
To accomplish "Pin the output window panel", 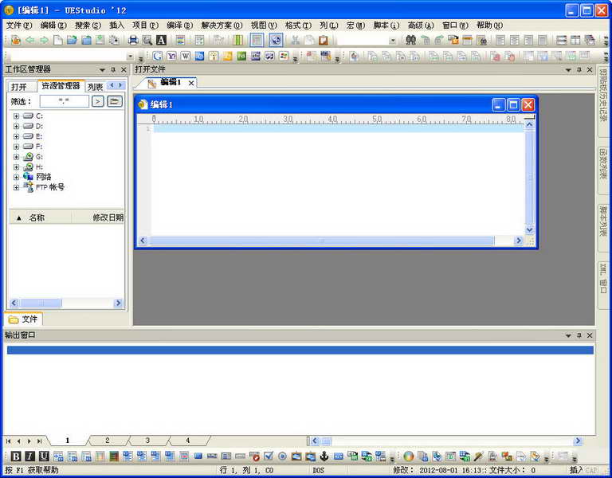I will tap(579, 335).
